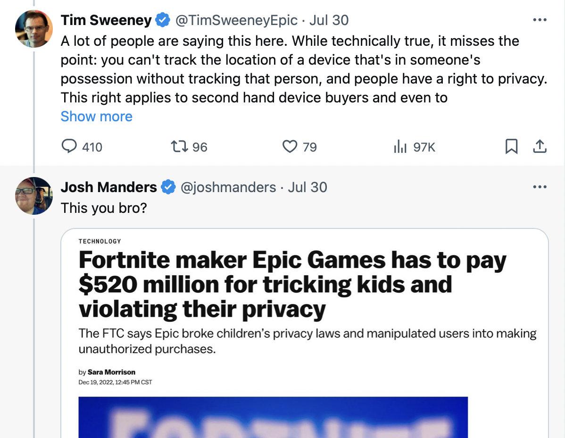Open Josh Manders' profile name link
This screenshot has width=565, height=438.
tap(108, 187)
